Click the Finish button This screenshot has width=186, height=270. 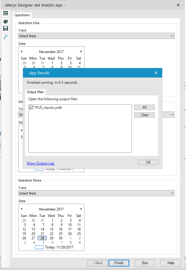click(x=119, y=263)
